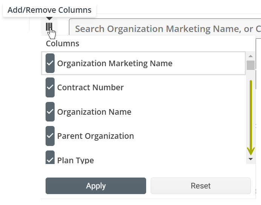Select the Organization Marketing Name label text
This screenshot has height=205, width=261.
click(115, 63)
